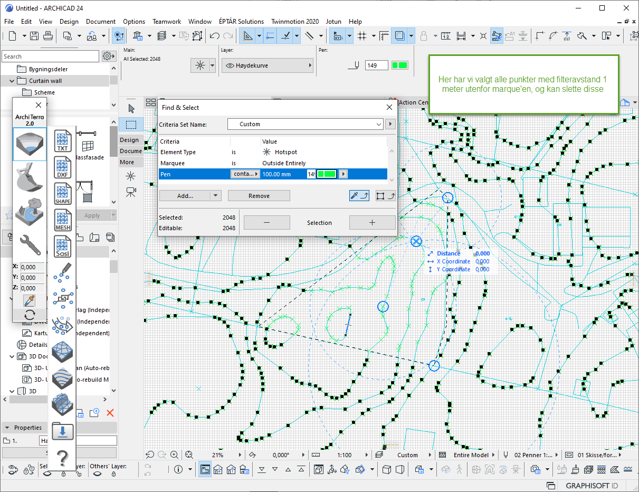Click the Zoom In magnifier icon
Viewport: 639px width, 492px height.
click(175, 455)
